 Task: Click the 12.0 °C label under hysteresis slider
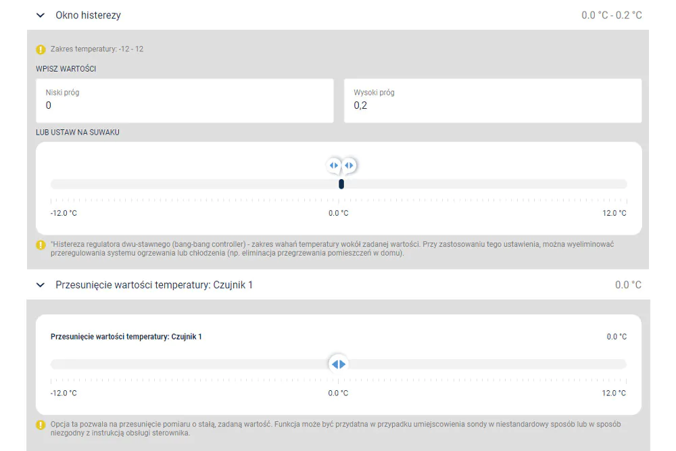point(614,213)
